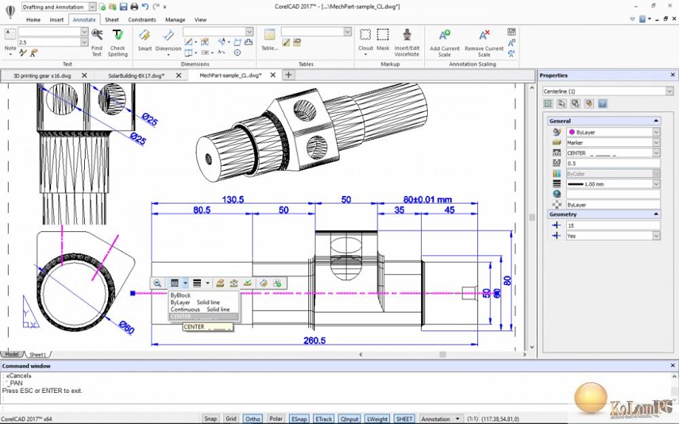Disable Ortho mode in the status bar
Image resolution: width=679 pixels, height=424 pixels.
pos(253,419)
